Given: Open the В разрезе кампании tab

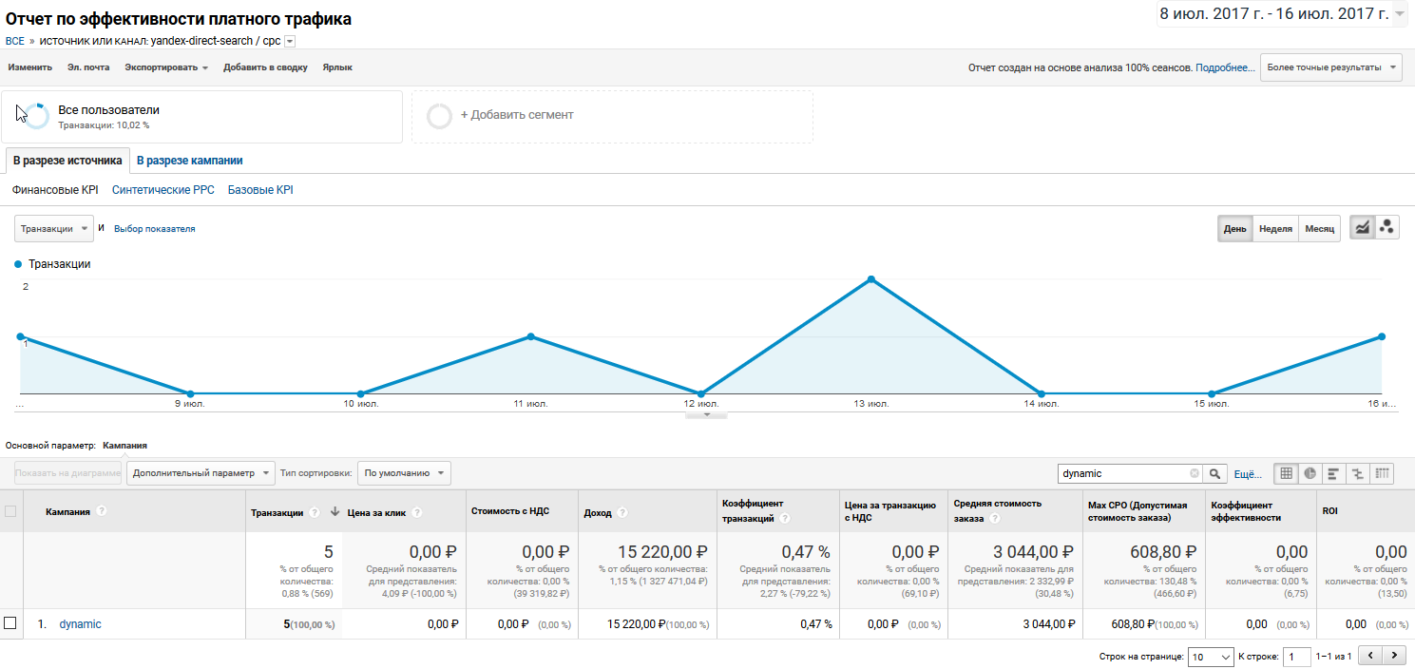Looking at the screenshot, I should [x=189, y=161].
